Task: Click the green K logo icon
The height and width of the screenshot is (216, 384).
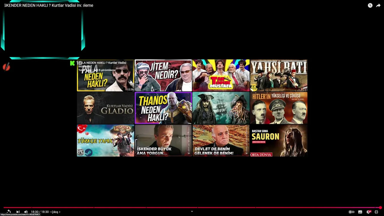Action: tap(72, 63)
